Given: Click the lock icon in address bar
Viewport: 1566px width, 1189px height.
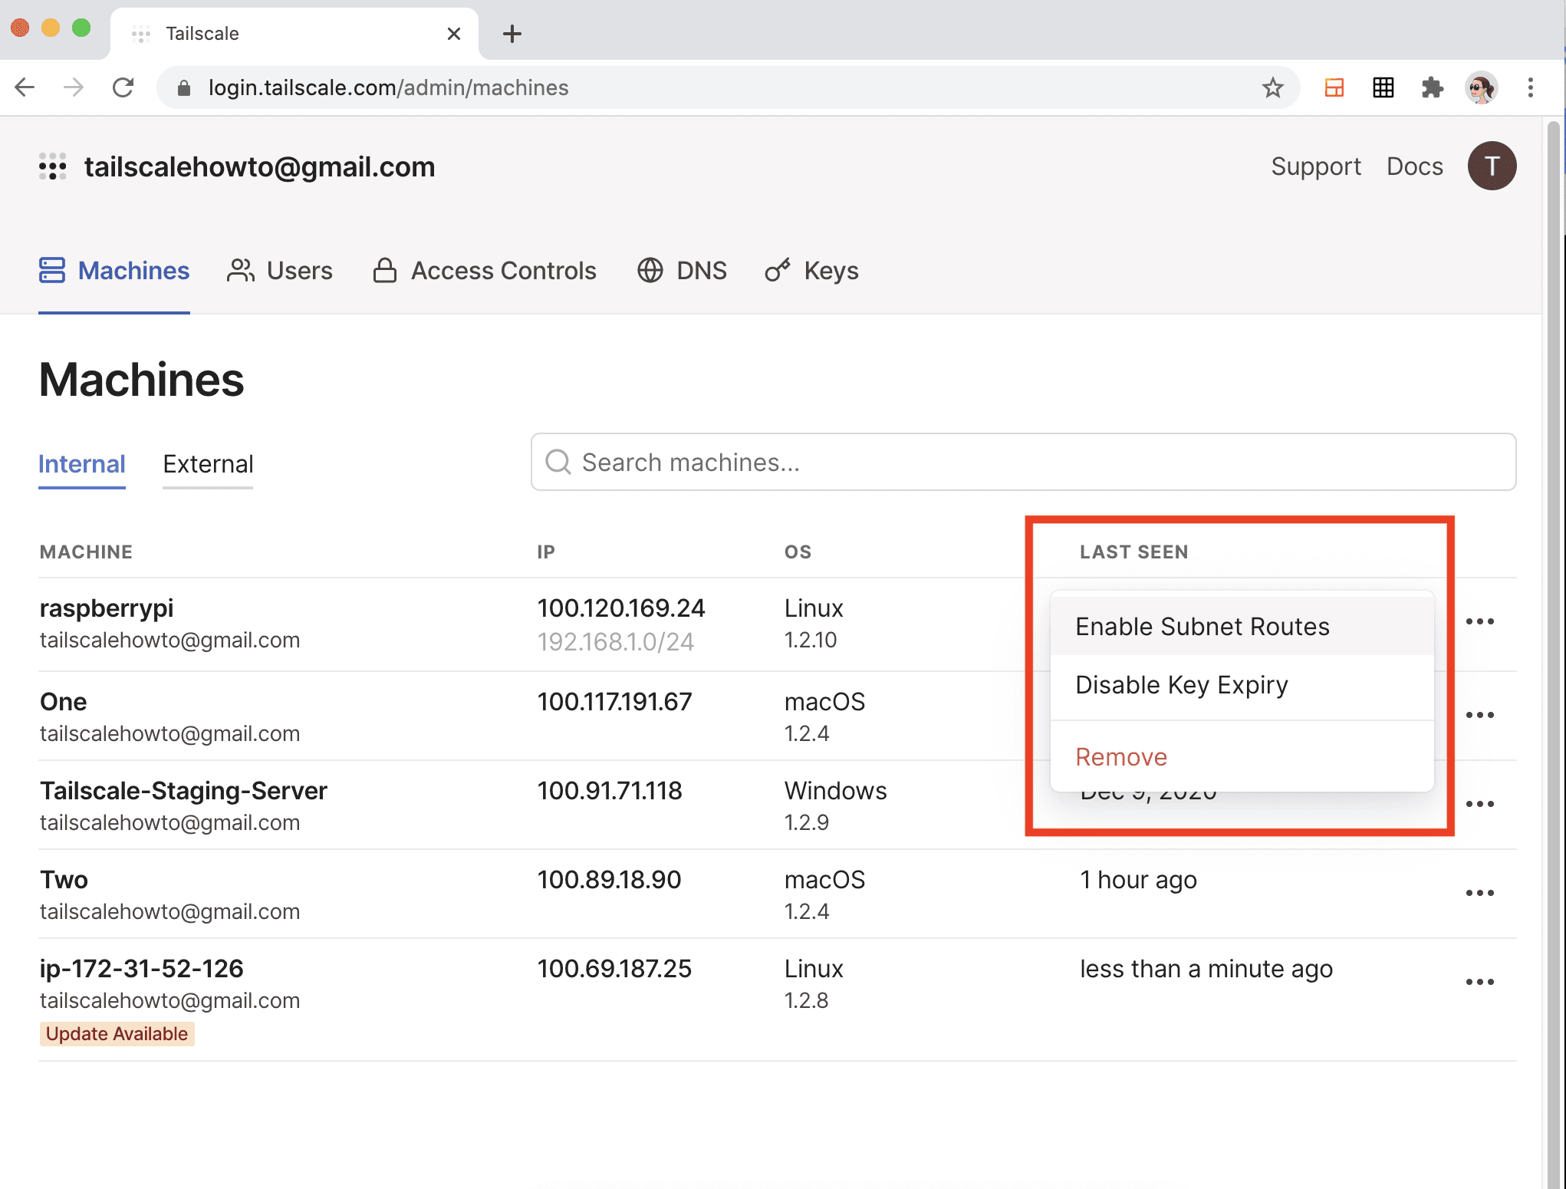Looking at the screenshot, I should 183,88.
